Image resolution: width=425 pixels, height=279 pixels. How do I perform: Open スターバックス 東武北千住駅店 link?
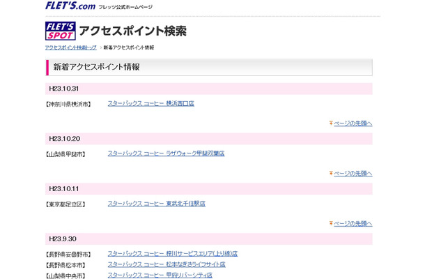156,204
